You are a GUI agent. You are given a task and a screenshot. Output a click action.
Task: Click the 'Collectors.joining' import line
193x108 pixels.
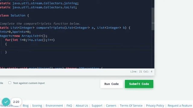pos(39,3)
